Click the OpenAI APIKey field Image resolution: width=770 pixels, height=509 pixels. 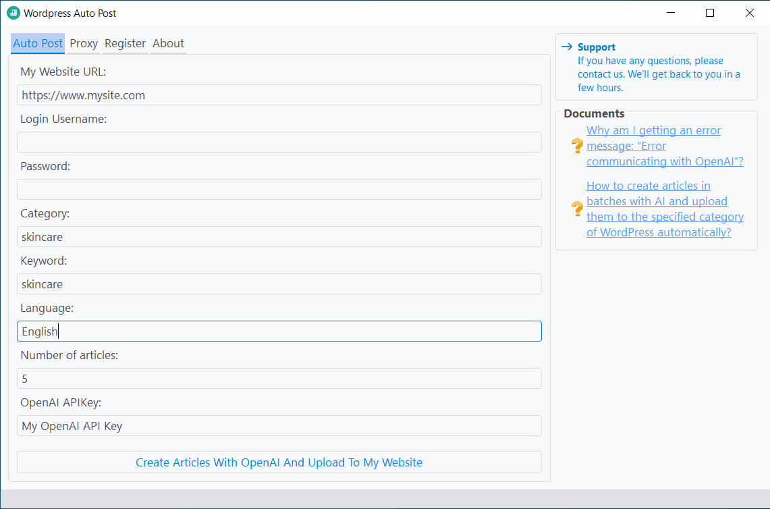[279, 425]
